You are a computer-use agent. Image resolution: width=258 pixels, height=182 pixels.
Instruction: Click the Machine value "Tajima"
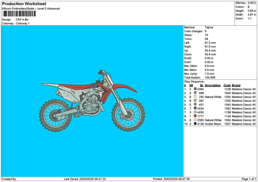(x=209, y=27)
